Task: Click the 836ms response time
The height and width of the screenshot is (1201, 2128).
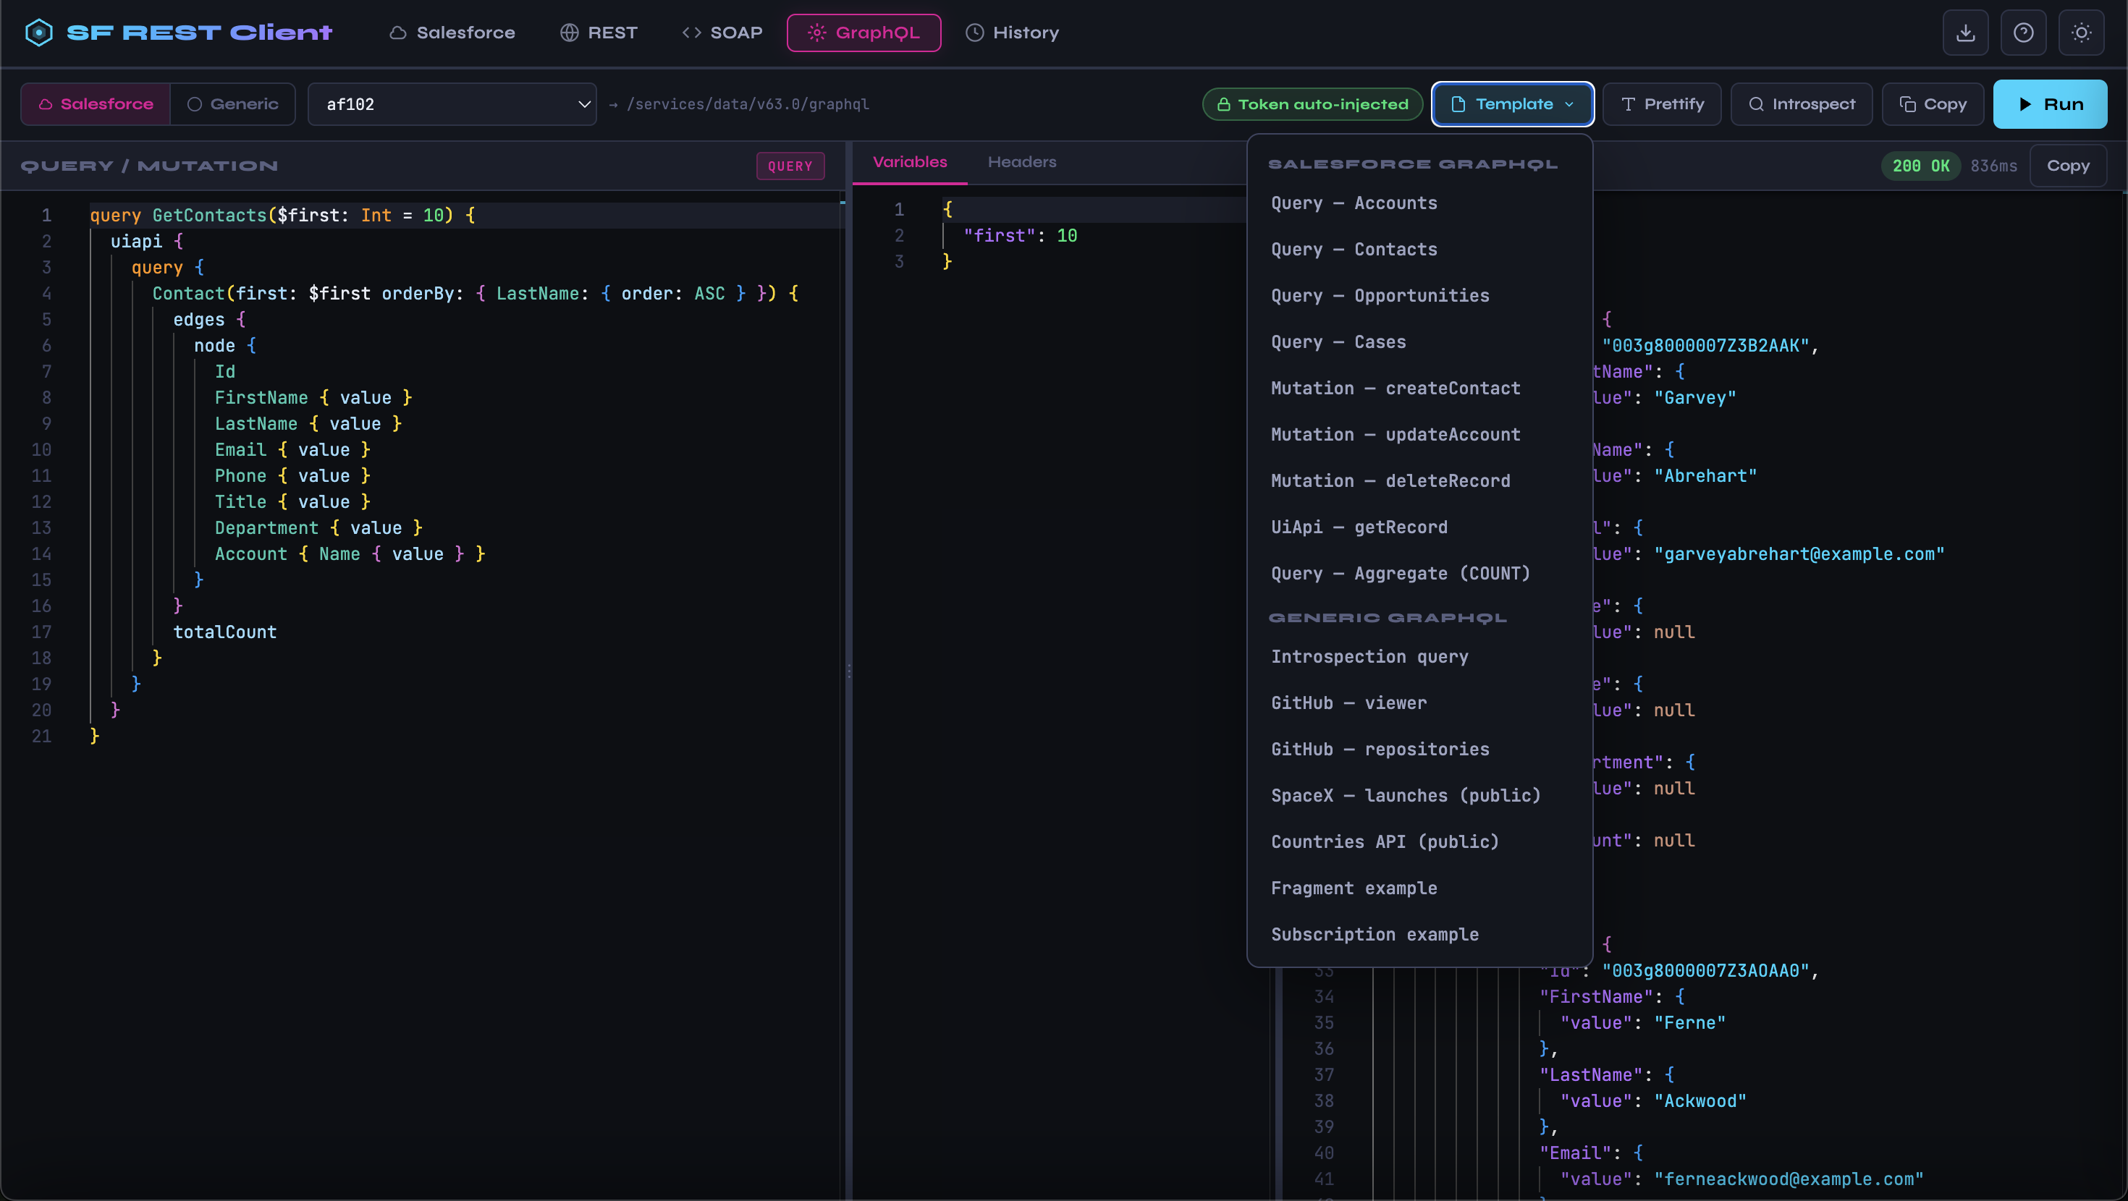Action: [x=1993, y=166]
